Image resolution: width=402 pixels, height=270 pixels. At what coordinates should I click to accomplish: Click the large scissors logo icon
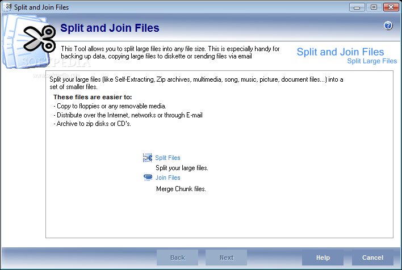click(x=39, y=39)
